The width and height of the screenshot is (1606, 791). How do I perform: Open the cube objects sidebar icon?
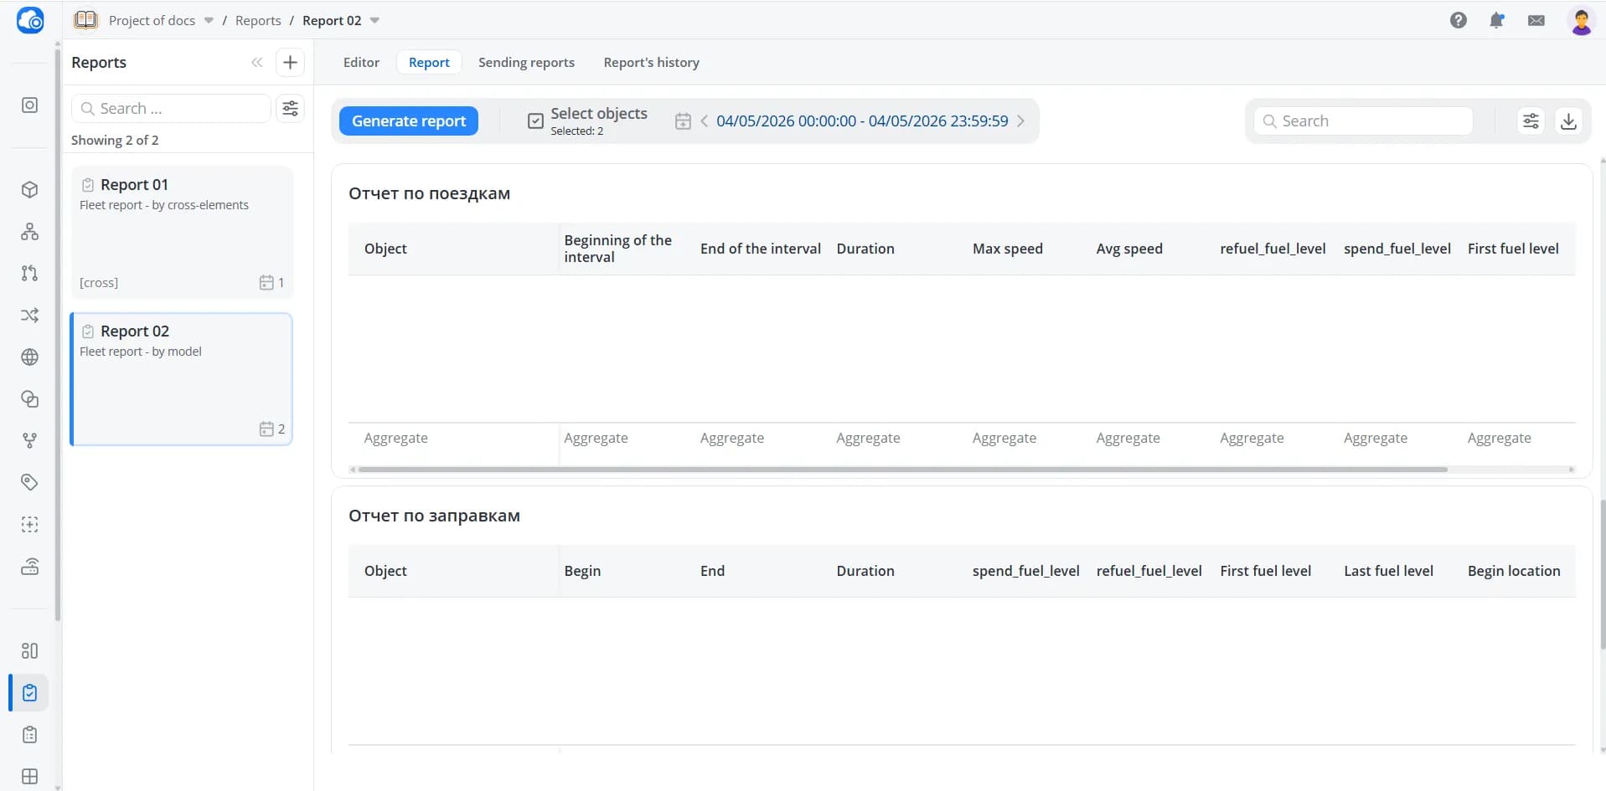click(x=30, y=189)
